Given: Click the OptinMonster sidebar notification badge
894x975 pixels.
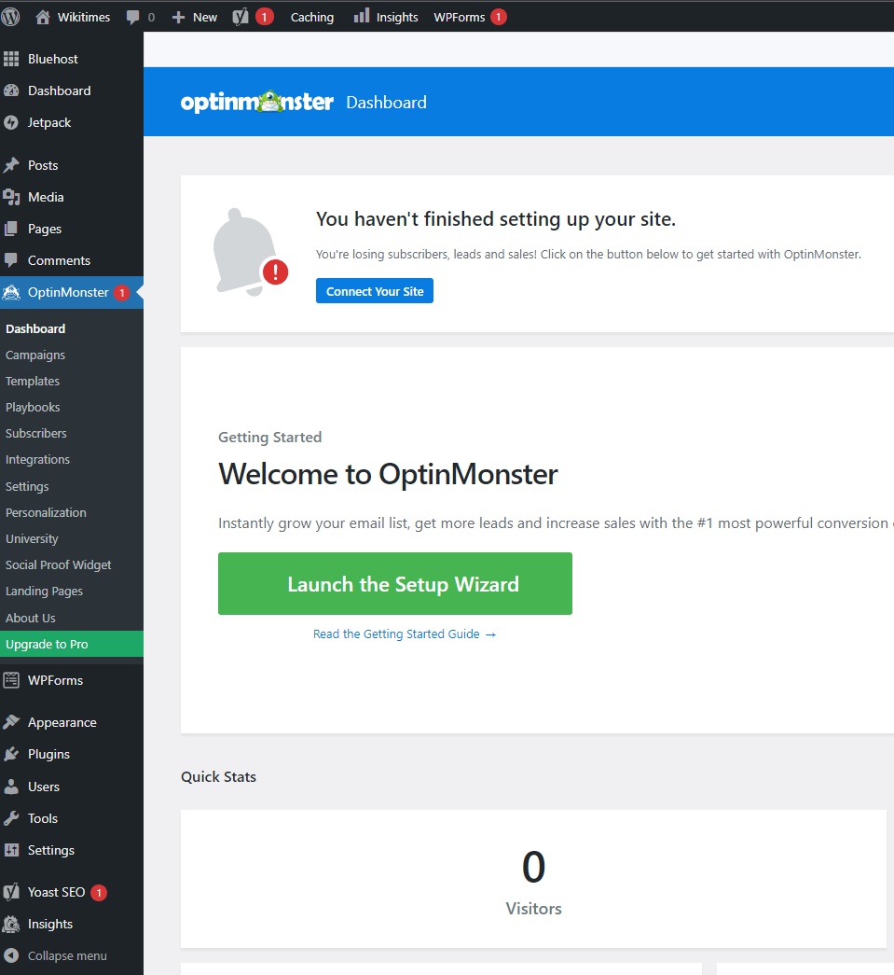Looking at the screenshot, I should tap(122, 292).
